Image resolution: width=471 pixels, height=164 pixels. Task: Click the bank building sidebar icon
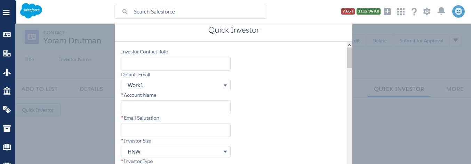pyautogui.click(x=7, y=91)
